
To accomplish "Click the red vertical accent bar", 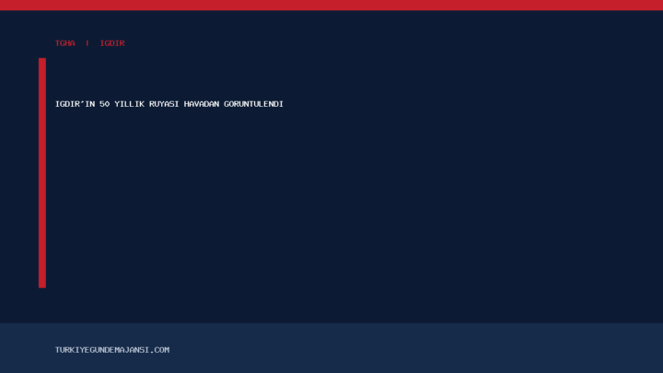I will 42,173.
